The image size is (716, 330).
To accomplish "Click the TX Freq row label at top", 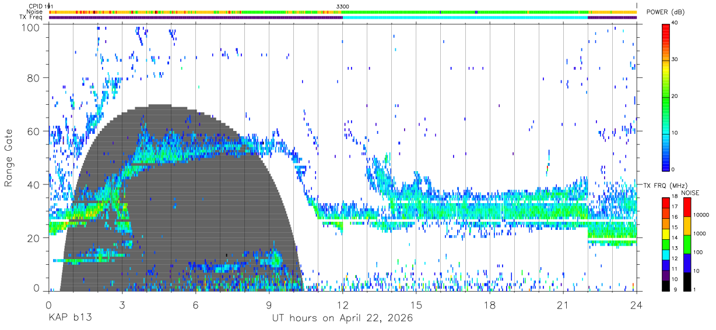I will (x=31, y=17).
